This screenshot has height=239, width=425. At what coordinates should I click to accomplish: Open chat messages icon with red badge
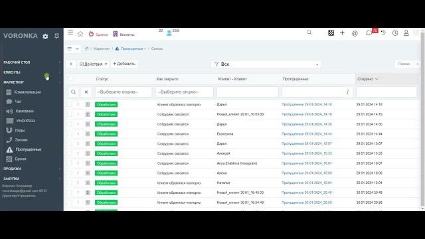[369, 33]
